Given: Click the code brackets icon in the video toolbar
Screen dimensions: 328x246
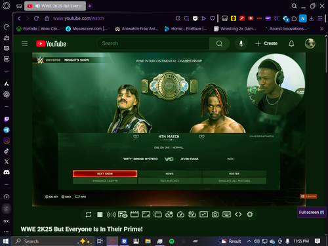Looking at the screenshot, I should click(x=238, y=215).
